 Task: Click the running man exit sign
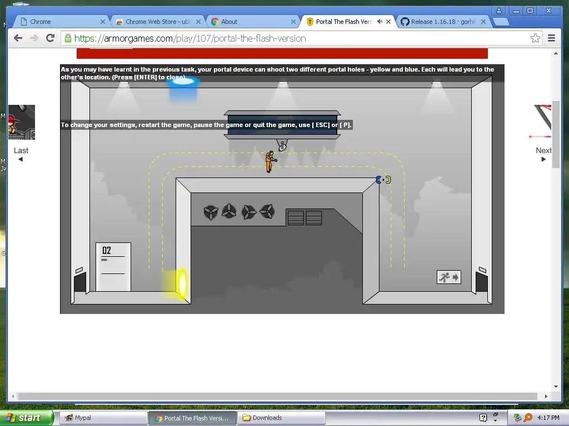point(449,277)
